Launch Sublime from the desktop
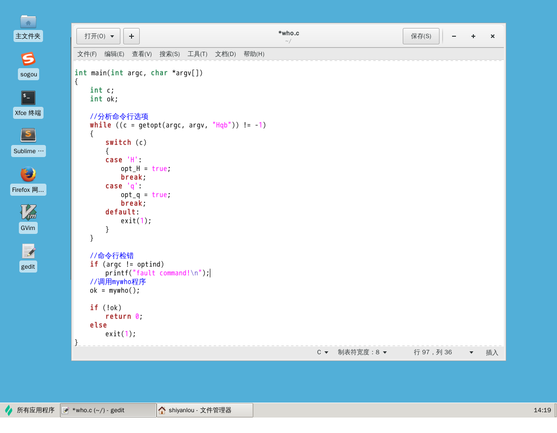The image size is (557, 433). coord(28,135)
